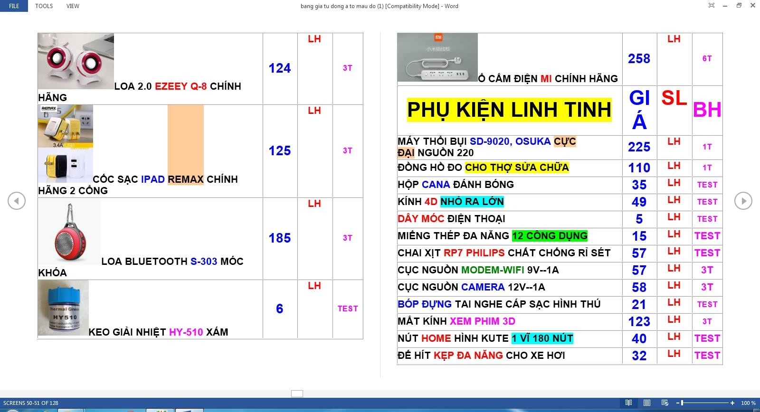The height and width of the screenshot is (412, 760).
Task: Click the TEST cell in the KEO GIẢI NHIỆT row
Action: pyautogui.click(x=348, y=309)
